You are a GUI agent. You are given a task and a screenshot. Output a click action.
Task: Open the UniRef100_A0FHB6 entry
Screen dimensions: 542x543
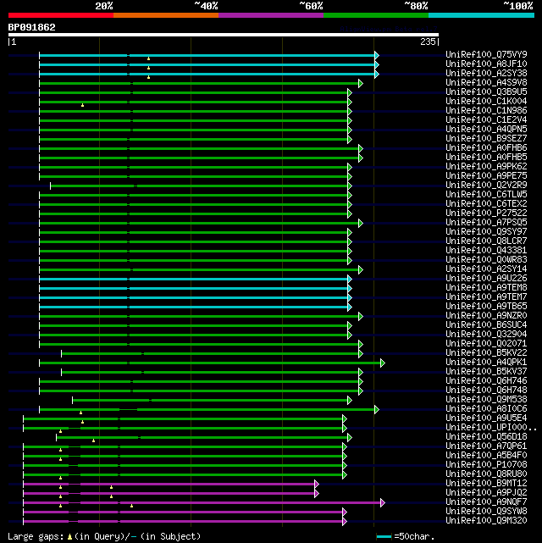click(x=486, y=148)
